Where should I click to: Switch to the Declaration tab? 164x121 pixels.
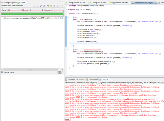tap(92, 80)
